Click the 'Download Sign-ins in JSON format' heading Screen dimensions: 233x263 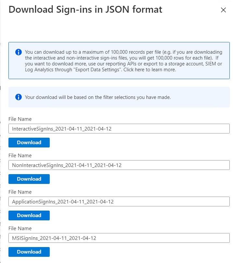coord(85,9)
